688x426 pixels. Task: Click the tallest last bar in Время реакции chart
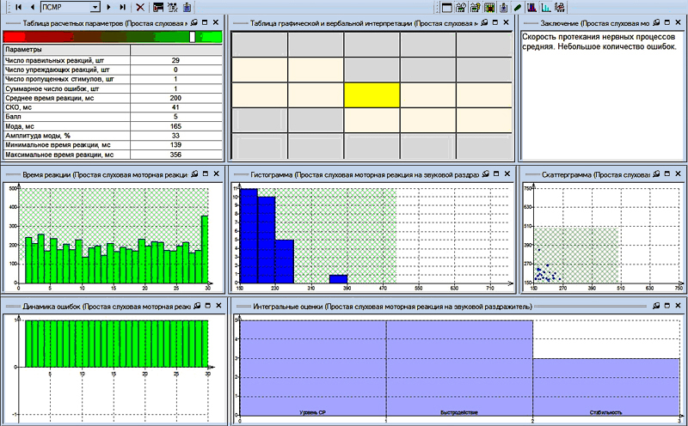tap(205, 249)
